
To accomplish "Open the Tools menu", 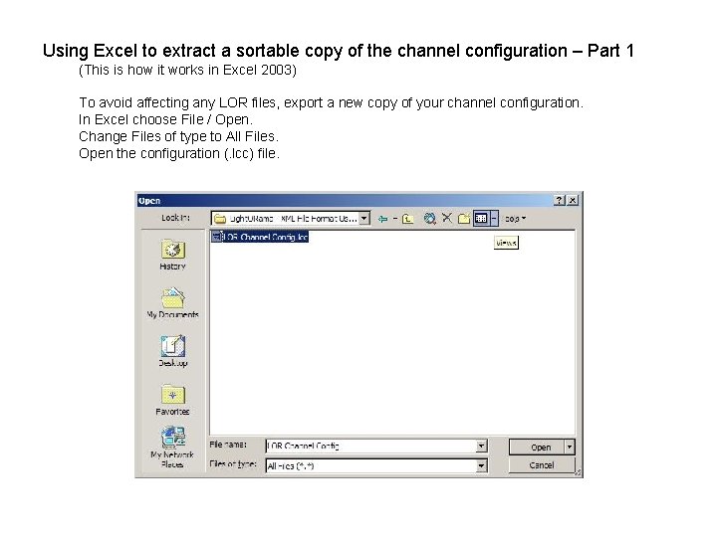I will pos(515,219).
